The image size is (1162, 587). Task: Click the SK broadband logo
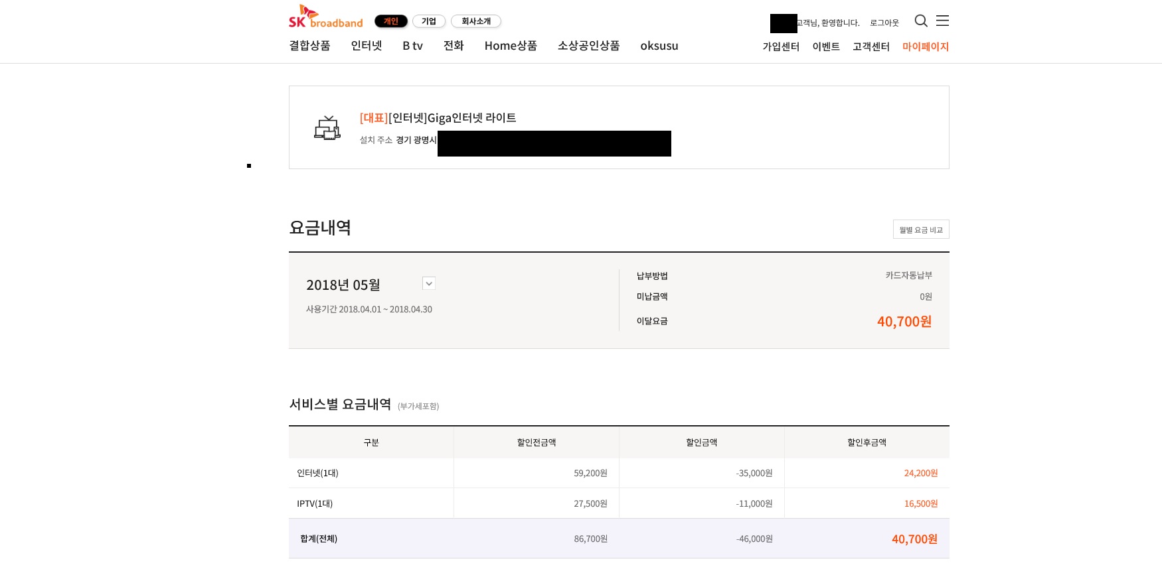tap(325, 17)
